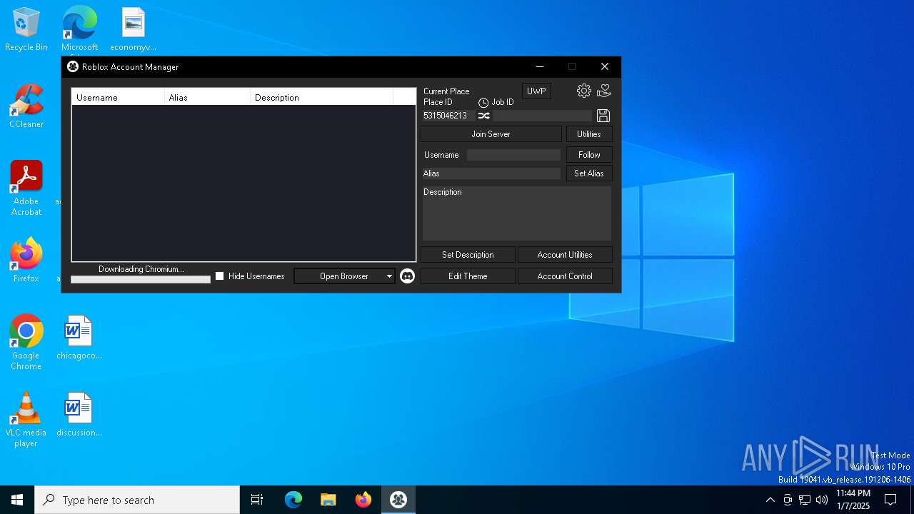Open VLC media player desktop shortcut
Screen dimensions: 914x514
tap(26, 420)
